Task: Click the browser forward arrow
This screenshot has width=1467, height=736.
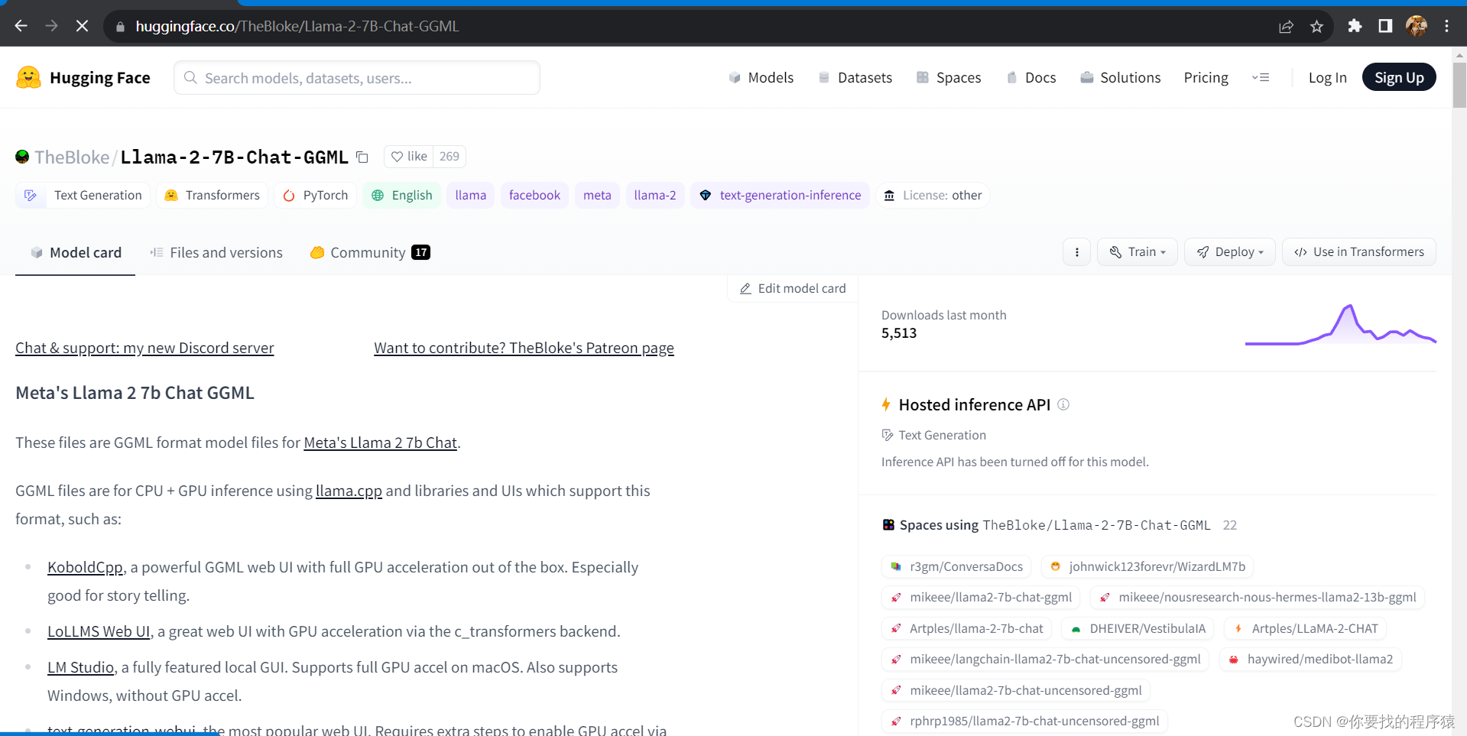Action: click(x=51, y=26)
